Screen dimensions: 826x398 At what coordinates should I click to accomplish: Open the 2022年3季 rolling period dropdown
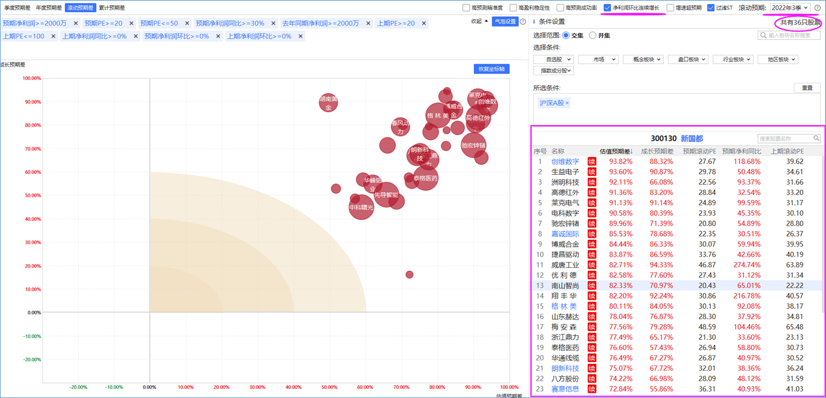click(x=790, y=8)
